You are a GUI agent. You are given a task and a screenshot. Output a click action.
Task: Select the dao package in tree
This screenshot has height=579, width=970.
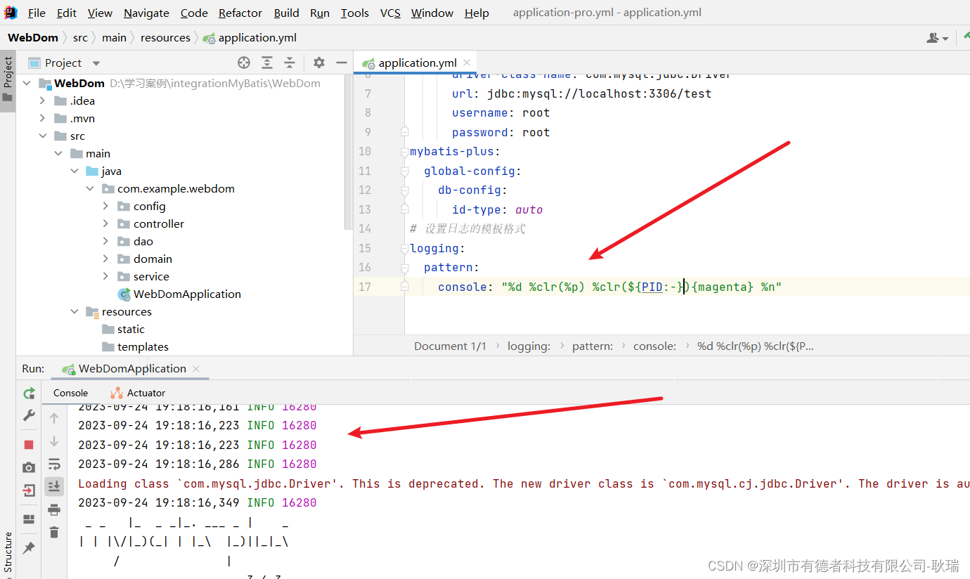tap(143, 241)
